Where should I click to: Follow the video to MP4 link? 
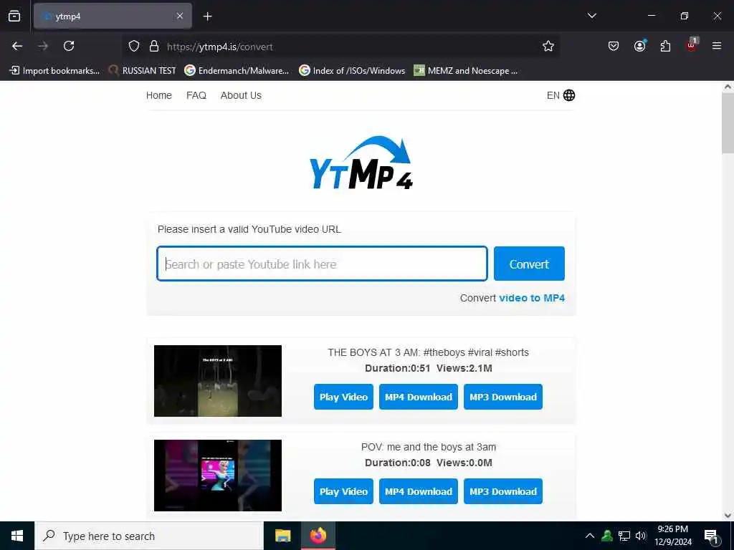[x=532, y=298]
